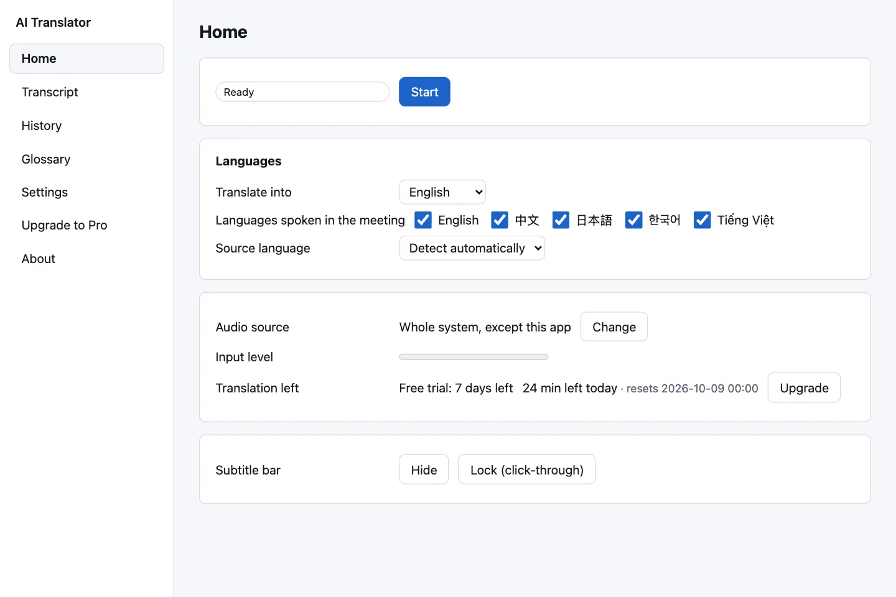Click the 'Subtitle bar' label
Image resolution: width=896 pixels, height=597 pixels.
(248, 470)
